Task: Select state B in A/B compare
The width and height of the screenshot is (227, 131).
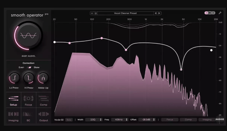Action: tap(213, 13)
